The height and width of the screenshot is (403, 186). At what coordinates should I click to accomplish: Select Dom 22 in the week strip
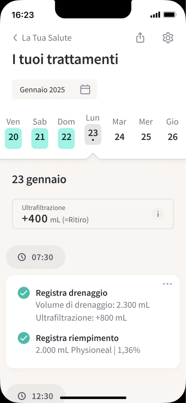(66, 133)
